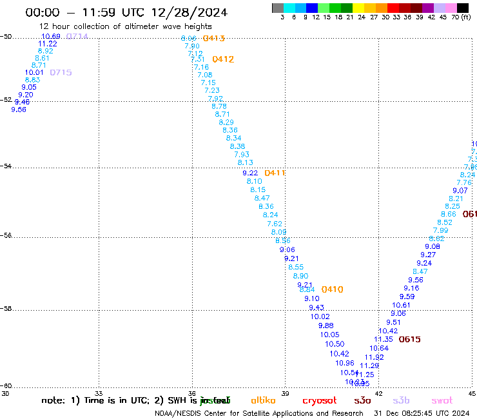Screen dimensions: 477x419
Task: Click the lavender time marker 0714
Action: [77, 36]
